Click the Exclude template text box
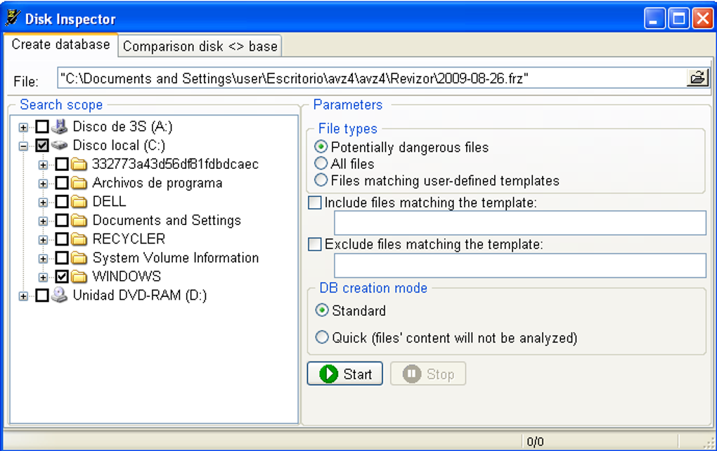This screenshot has height=451, width=717. [520, 265]
